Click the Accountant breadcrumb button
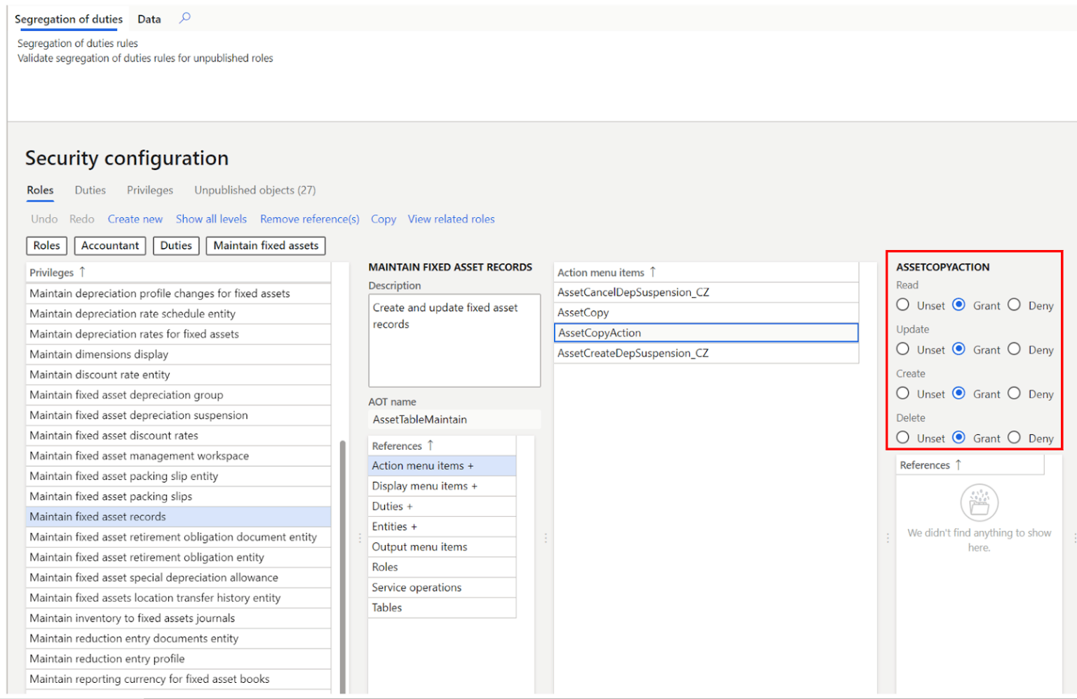Screen dimensions: 1077x699 109,245
